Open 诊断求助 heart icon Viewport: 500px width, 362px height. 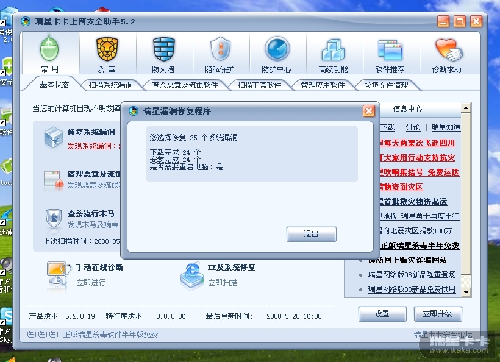(x=448, y=49)
